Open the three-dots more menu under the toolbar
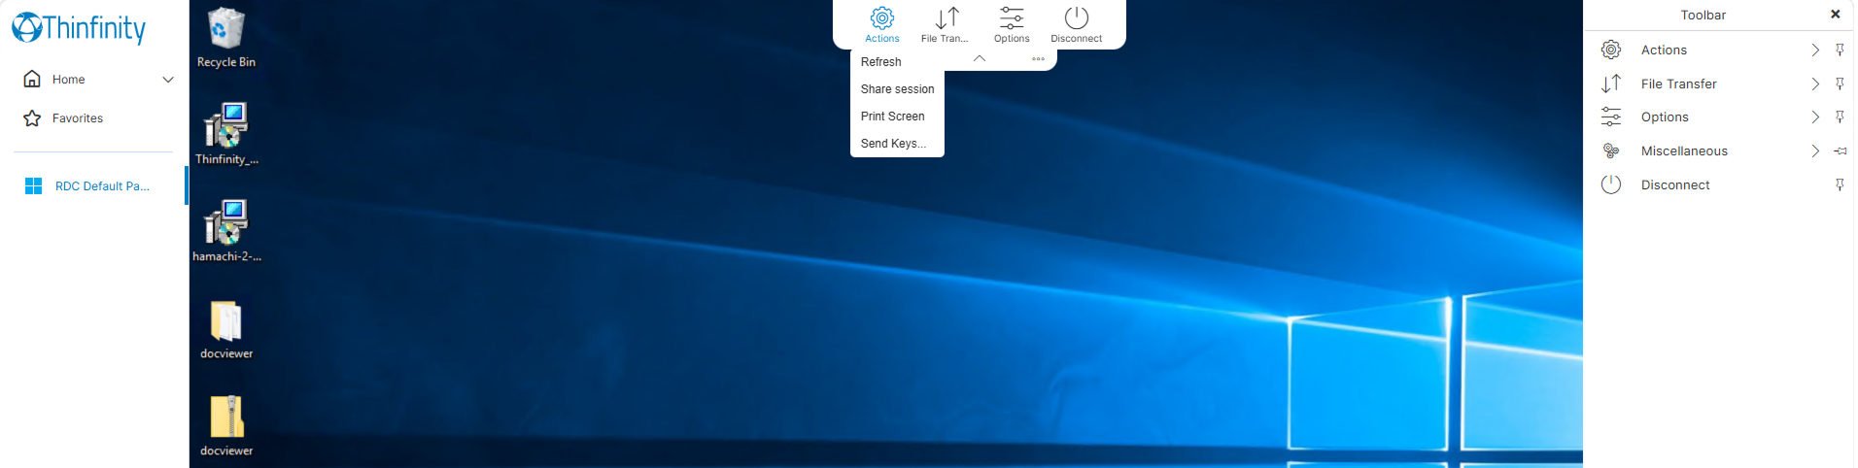The height and width of the screenshot is (468, 1858). coord(1038,58)
